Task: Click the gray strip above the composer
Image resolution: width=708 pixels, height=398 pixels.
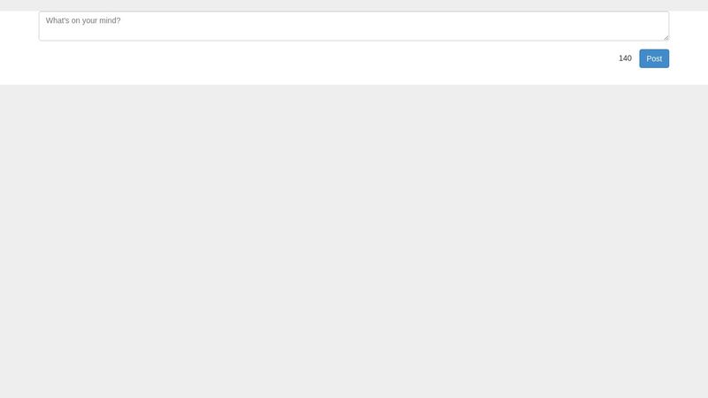Action: pyautogui.click(x=354, y=5)
